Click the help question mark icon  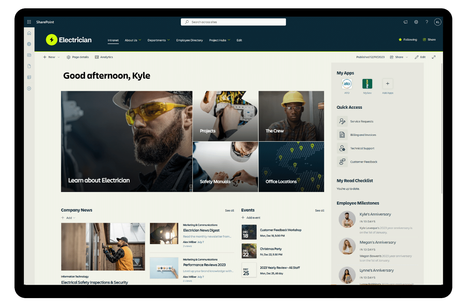[427, 22]
